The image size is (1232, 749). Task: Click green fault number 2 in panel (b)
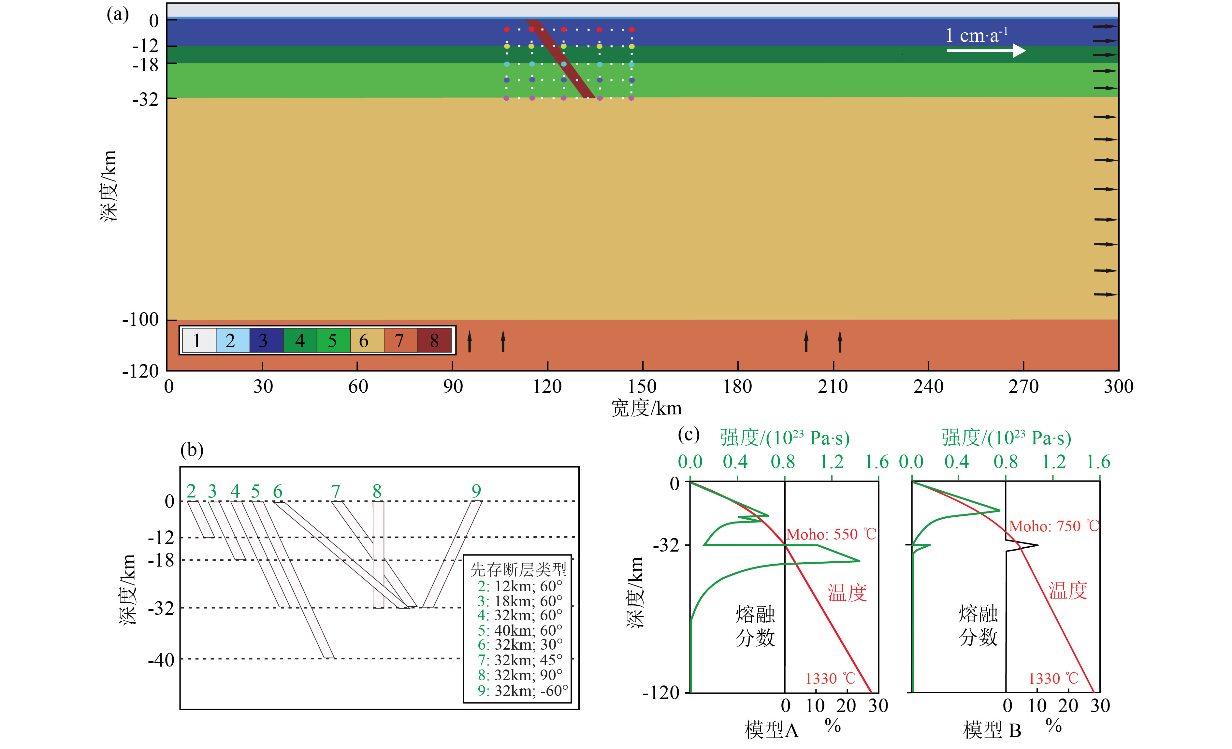[x=191, y=491]
